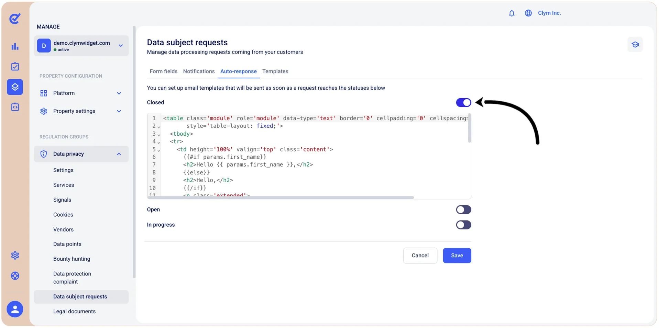Collapse code line 5 fold arrow

(x=159, y=150)
